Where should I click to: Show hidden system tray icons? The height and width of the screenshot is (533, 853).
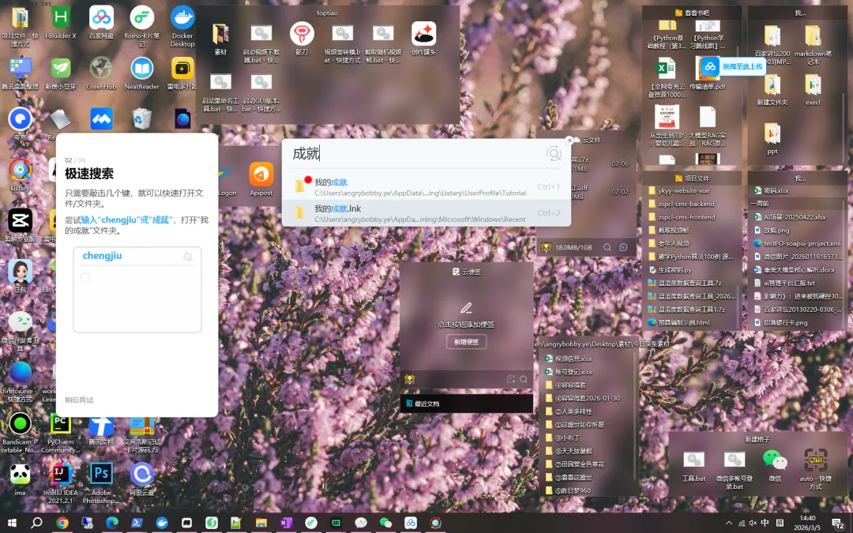click(728, 524)
